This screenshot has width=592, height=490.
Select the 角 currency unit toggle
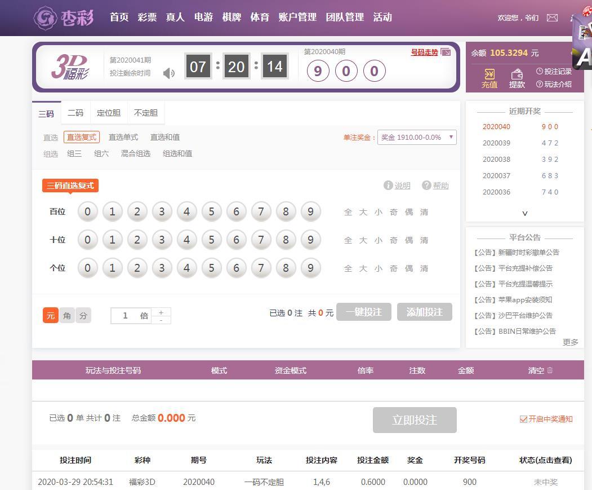coord(67,316)
